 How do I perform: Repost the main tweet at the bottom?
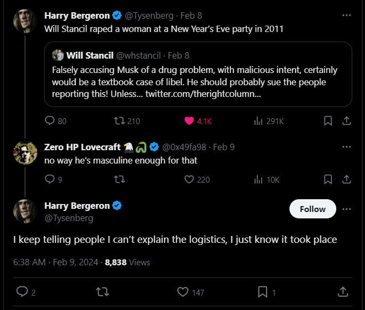tap(102, 292)
